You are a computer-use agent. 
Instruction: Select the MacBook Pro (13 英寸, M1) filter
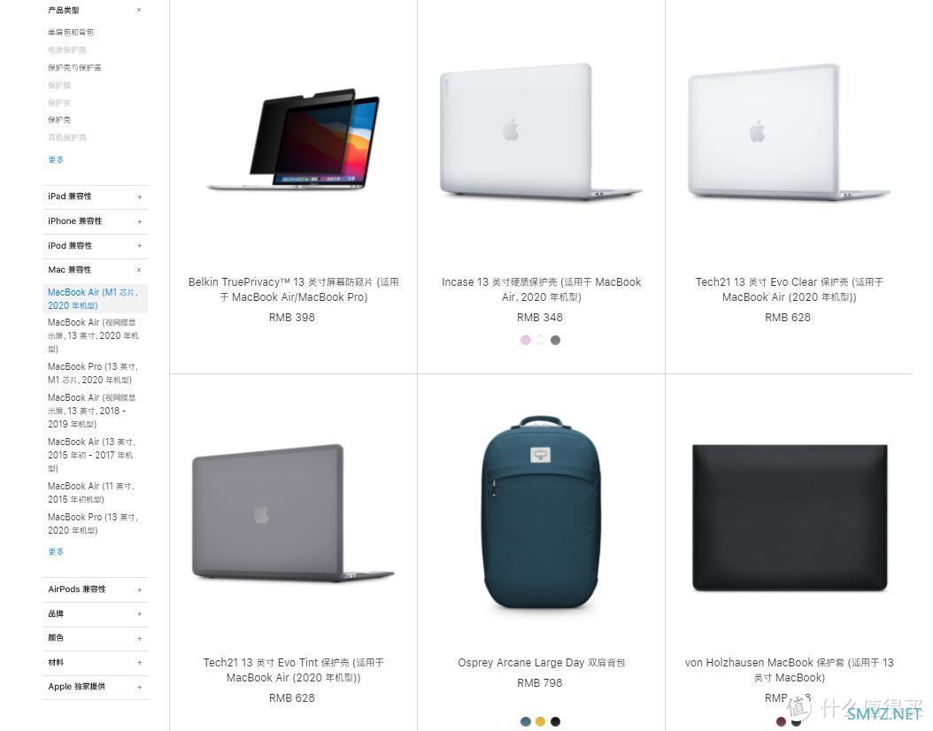pyautogui.click(x=93, y=373)
